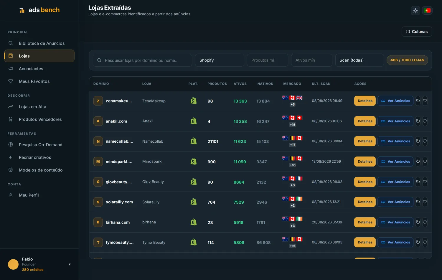Open Modelos de conteúdo
The height and width of the screenshot is (280, 442).
[x=39, y=170]
